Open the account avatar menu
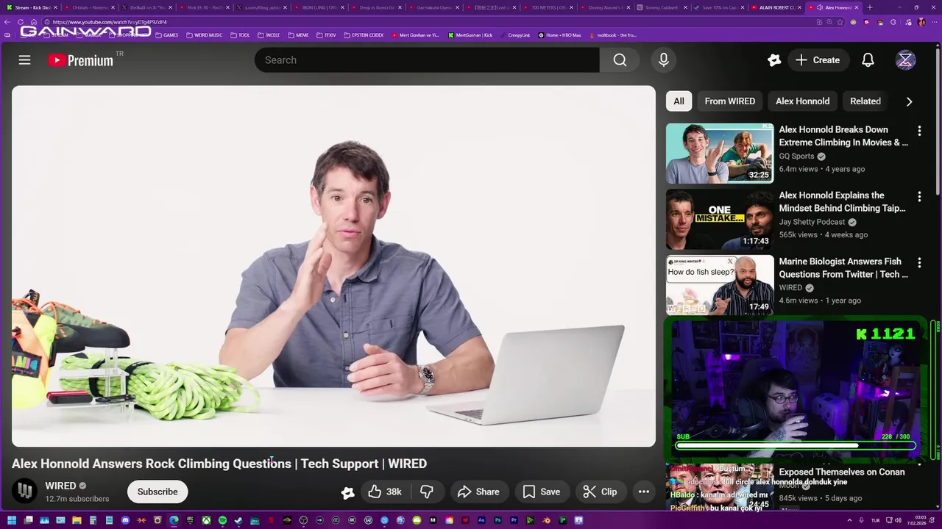 (905, 60)
